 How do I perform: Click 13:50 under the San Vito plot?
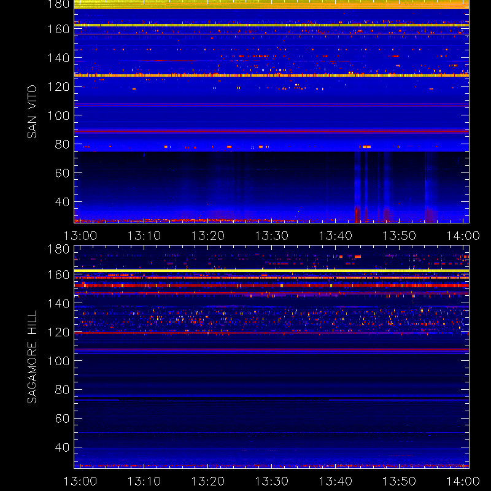pyautogui.click(x=400, y=236)
